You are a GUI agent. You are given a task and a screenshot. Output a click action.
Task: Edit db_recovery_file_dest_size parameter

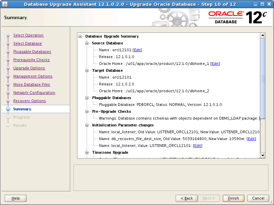point(251,139)
